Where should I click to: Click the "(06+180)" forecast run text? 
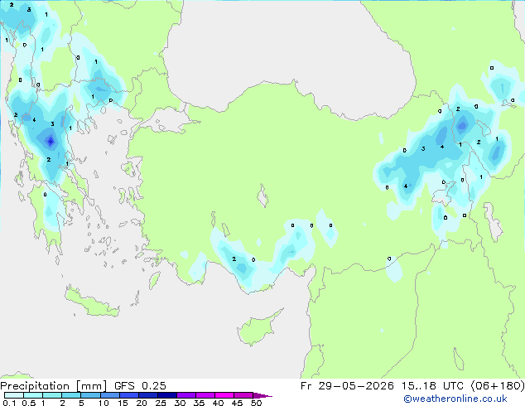pyautogui.click(x=498, y=385)
